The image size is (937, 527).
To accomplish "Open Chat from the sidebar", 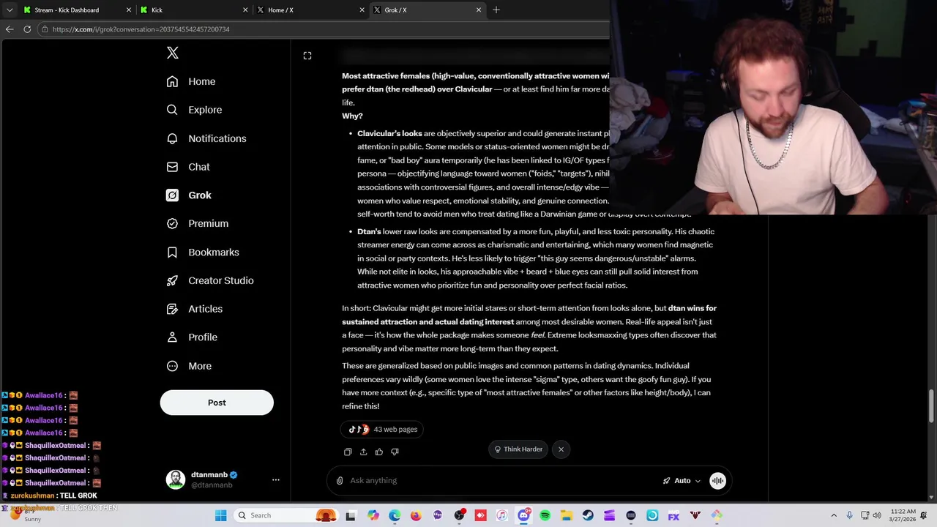I will point(188,167).
